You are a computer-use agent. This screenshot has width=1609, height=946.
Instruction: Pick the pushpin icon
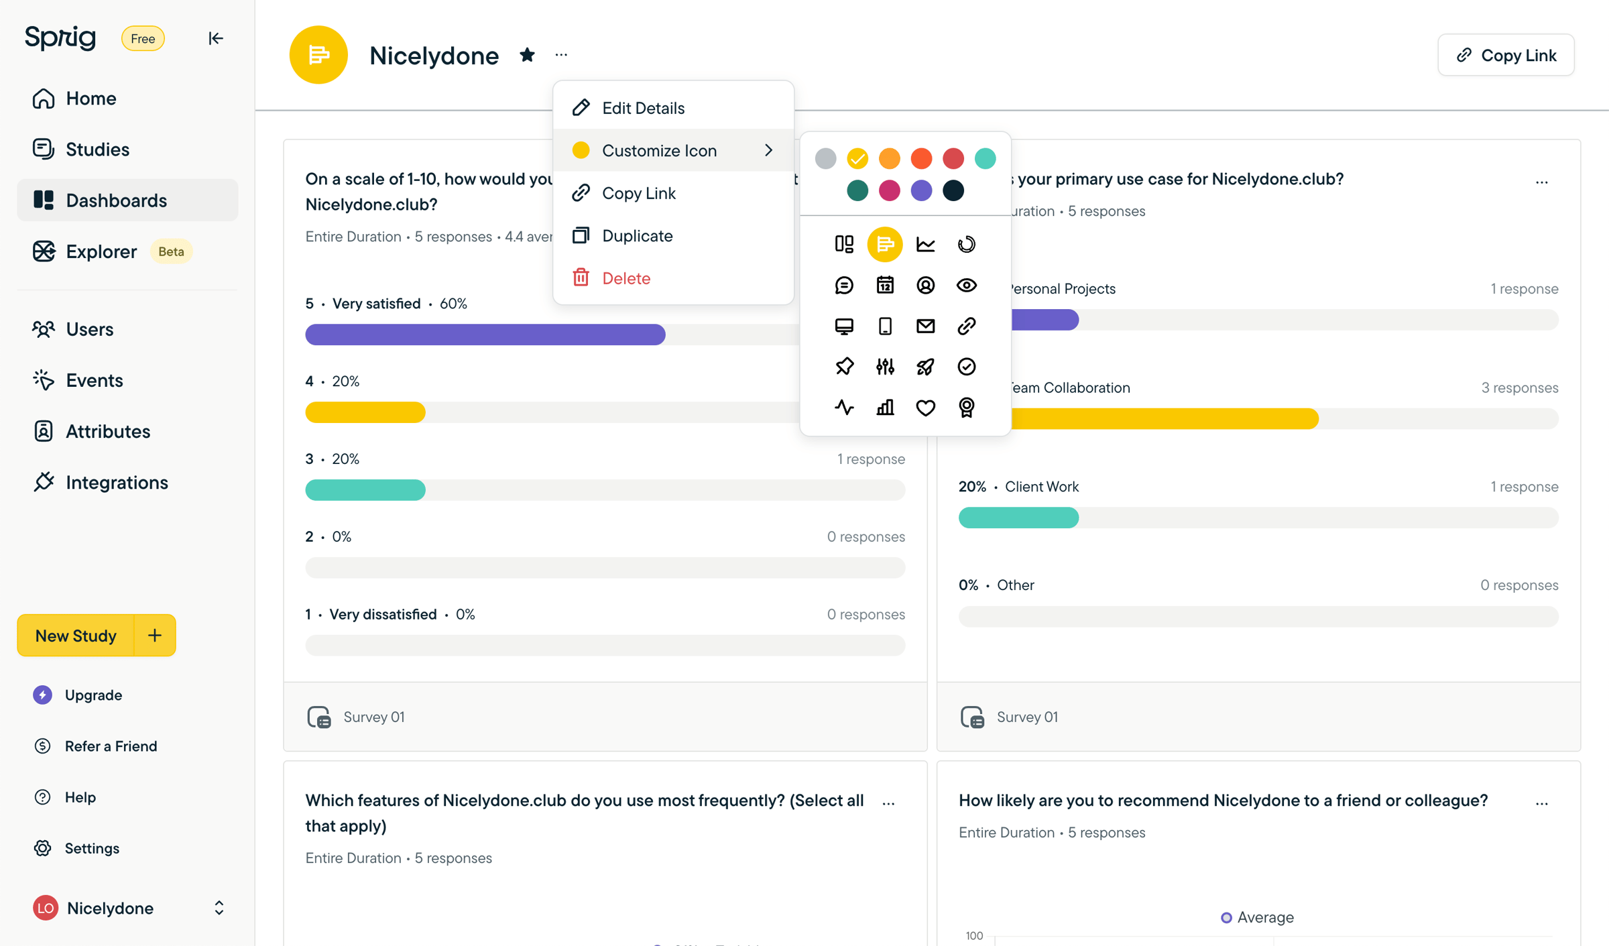pos(844,367)
